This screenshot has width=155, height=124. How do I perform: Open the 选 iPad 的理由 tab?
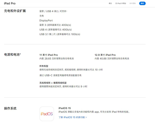(x=121, y=3)
